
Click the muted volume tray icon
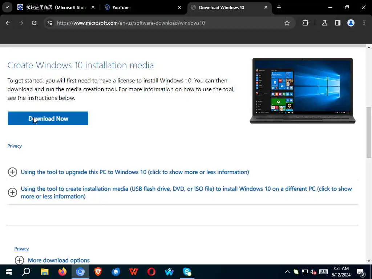314,272
